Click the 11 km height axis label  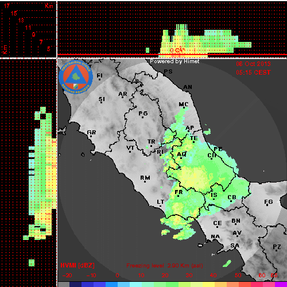tap(28, 28)
